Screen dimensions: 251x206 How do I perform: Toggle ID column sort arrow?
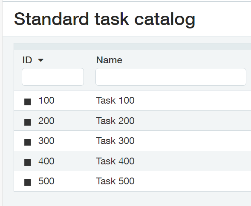40,60
